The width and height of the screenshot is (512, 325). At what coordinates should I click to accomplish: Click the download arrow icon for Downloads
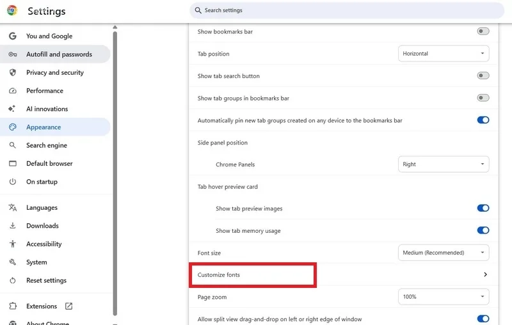click(x=13, y=225)
